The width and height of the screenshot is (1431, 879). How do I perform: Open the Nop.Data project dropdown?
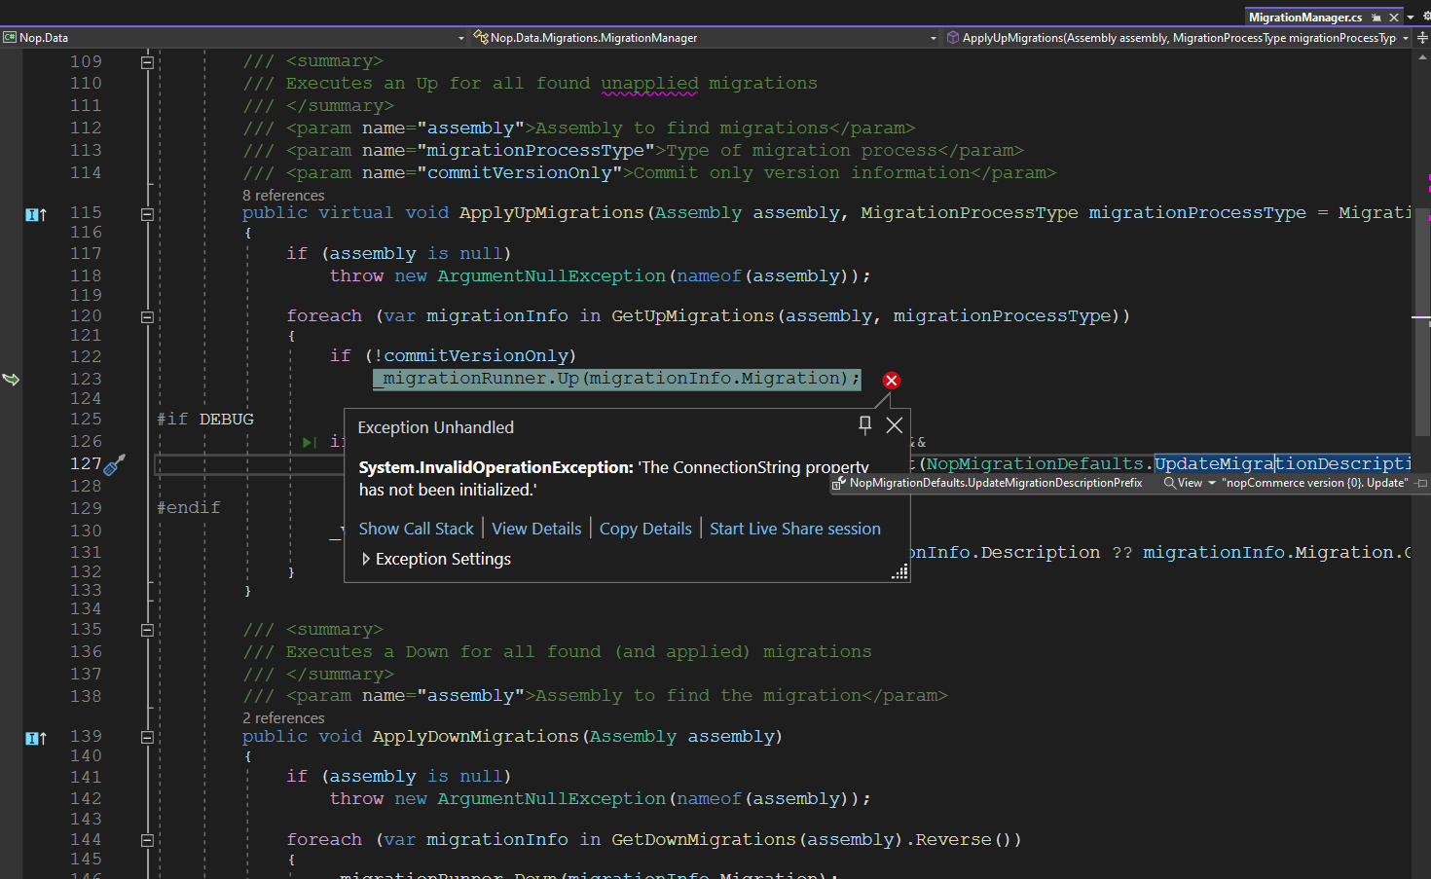(x=460, y=38)
